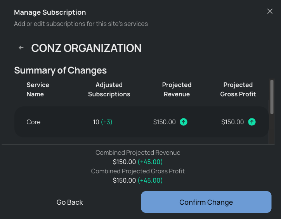The width and height of the screenshot is (281, 219).
Task: Click the summary table scrollbar thumb
Action: pyautogui.click(x=272, y=97)
